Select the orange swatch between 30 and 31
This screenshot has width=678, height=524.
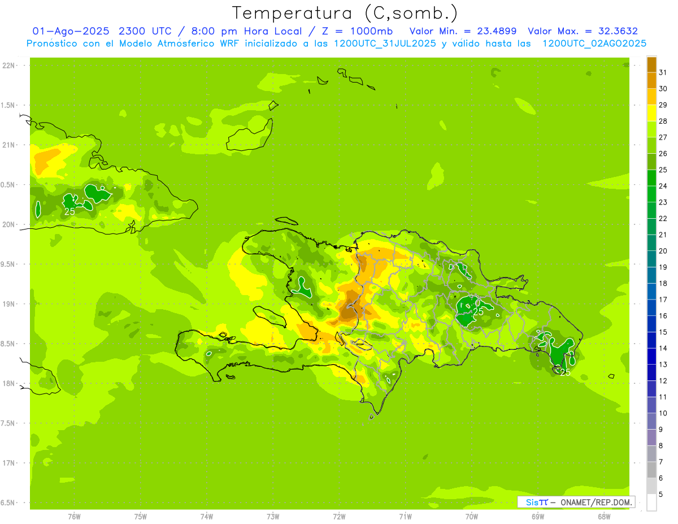click(651, 80)
